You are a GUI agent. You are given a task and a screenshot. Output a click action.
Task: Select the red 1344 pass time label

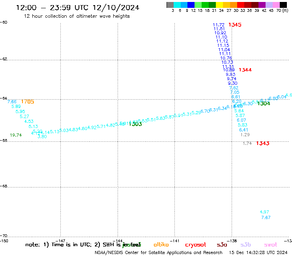click(245, 70)
